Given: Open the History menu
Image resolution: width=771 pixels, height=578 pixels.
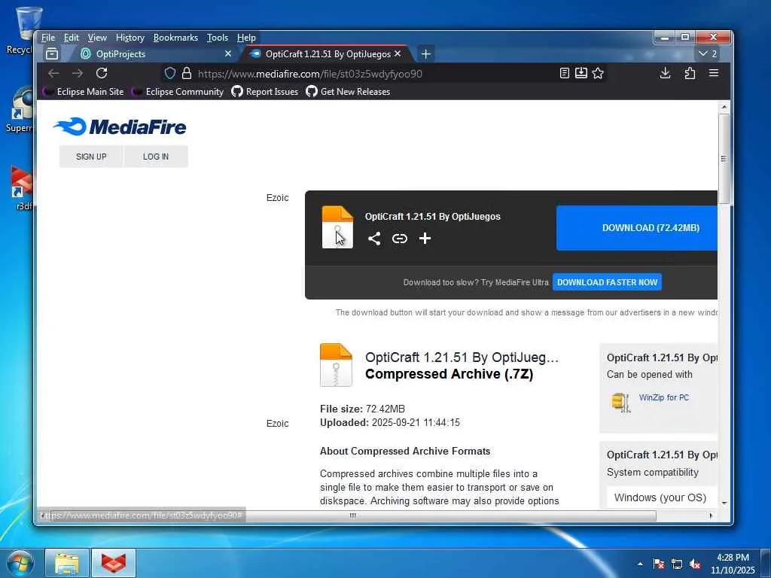Looking at the screenshot, I should click(130, 38).
